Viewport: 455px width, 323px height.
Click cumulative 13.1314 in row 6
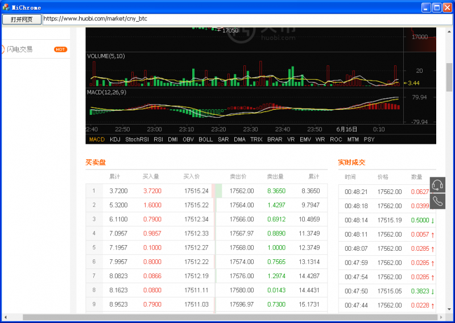pyautogui.click(x=309, y=262)
